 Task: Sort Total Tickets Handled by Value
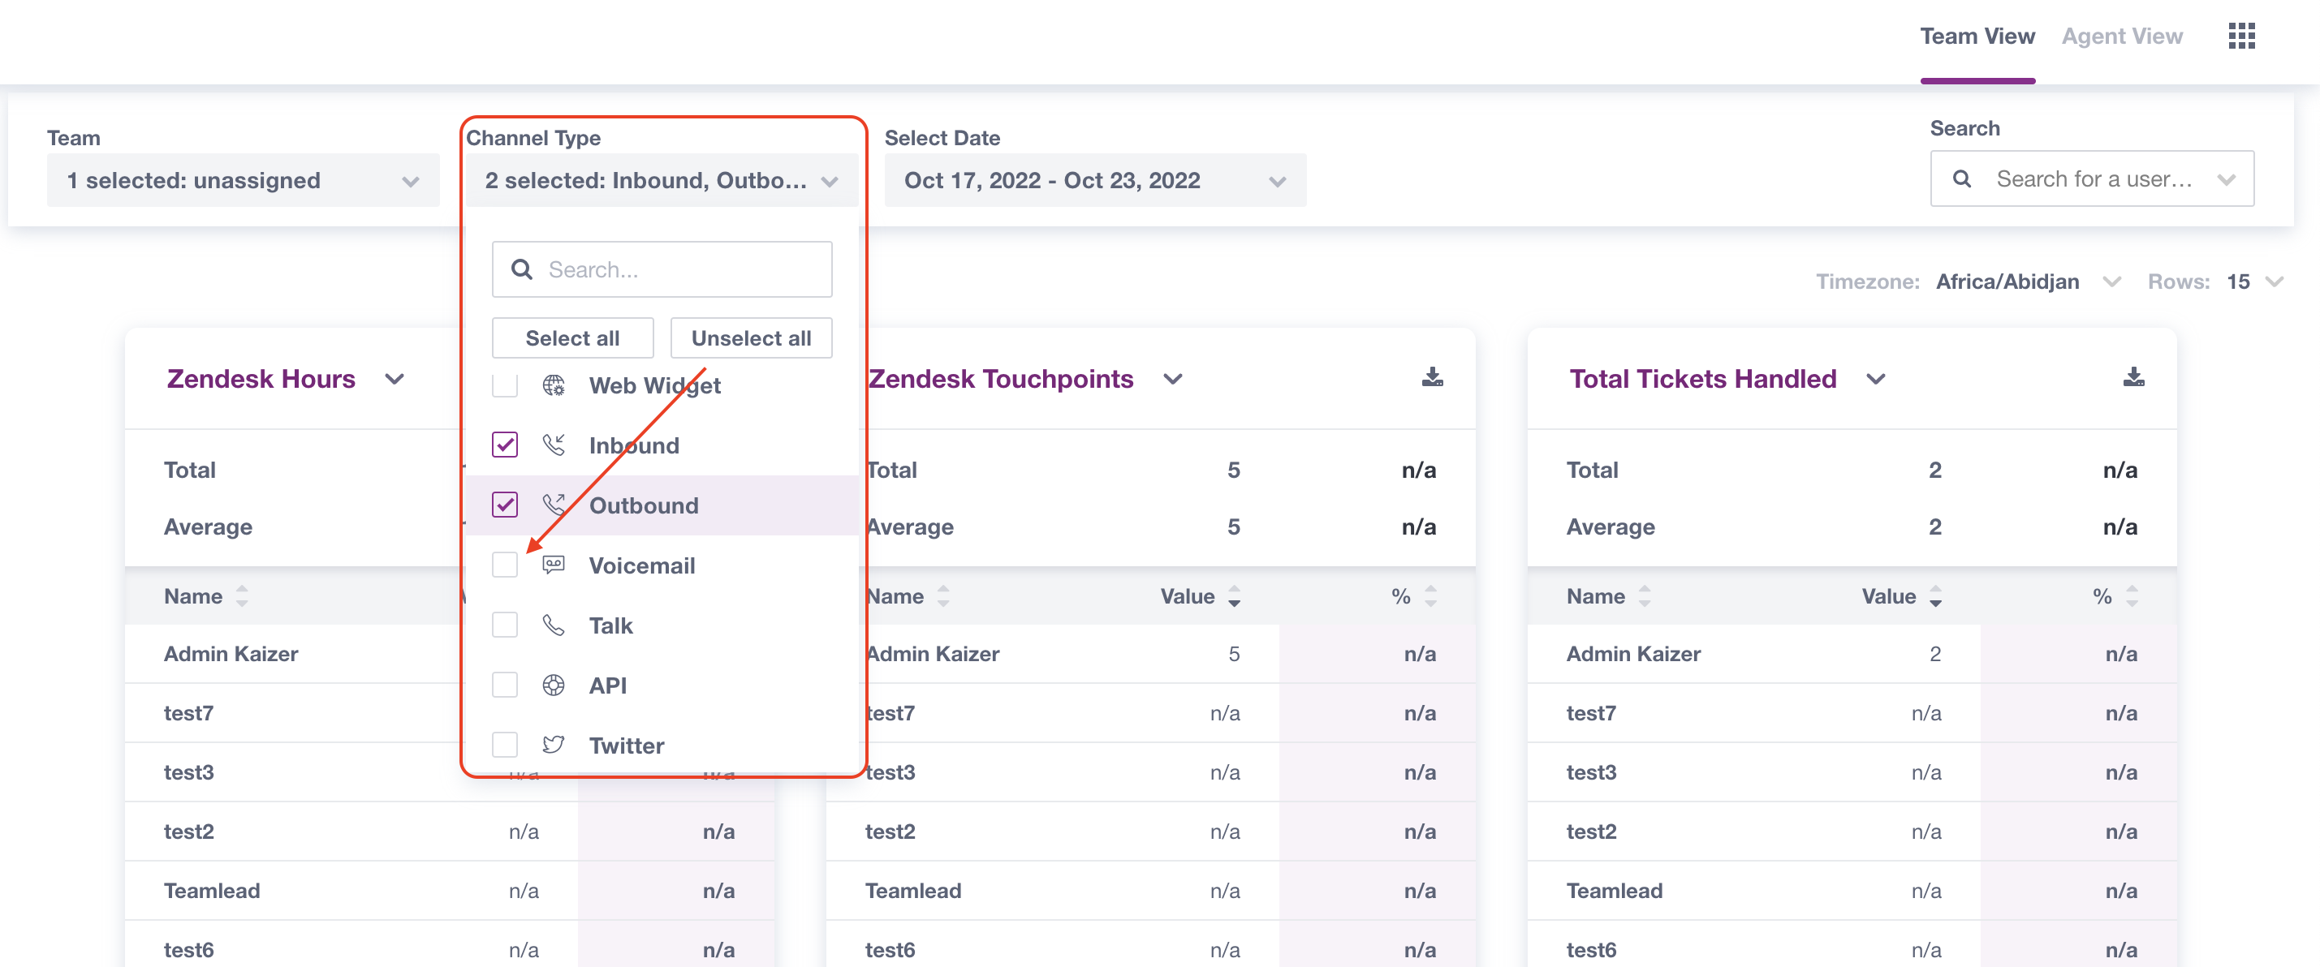tap(1934, 596)
